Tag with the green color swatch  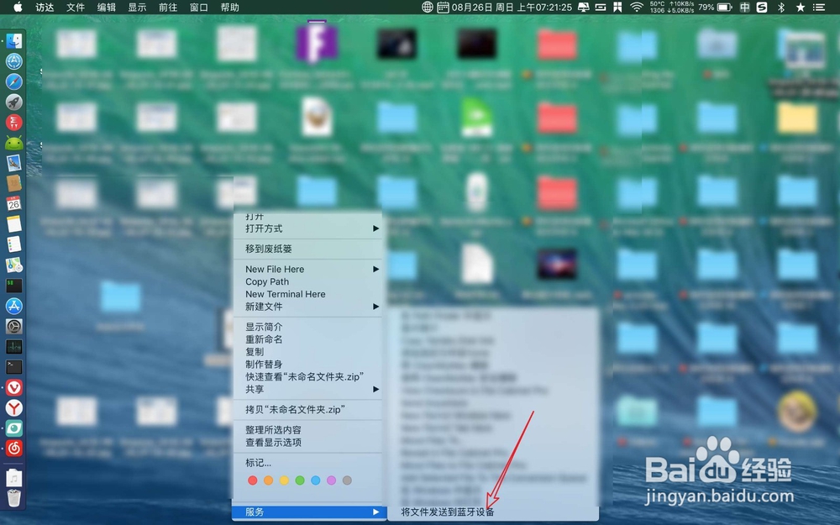(x=300, y=480)
